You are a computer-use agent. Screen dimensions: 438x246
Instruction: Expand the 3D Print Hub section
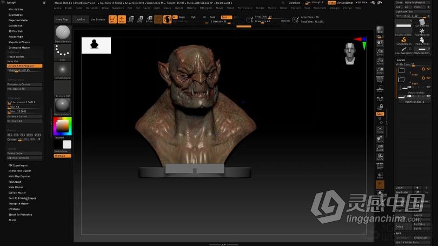16,31
